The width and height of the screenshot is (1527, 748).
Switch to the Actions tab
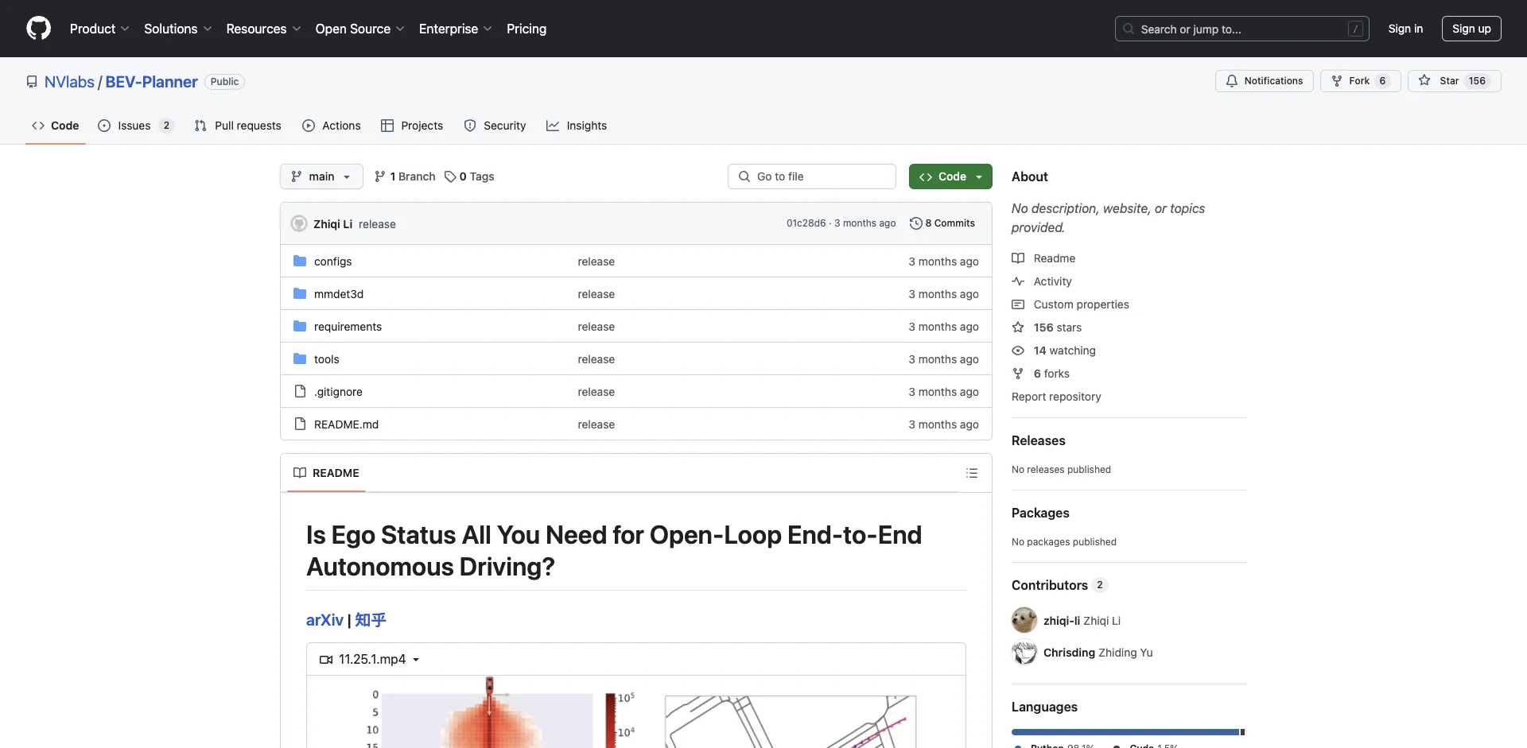[332, 126]
